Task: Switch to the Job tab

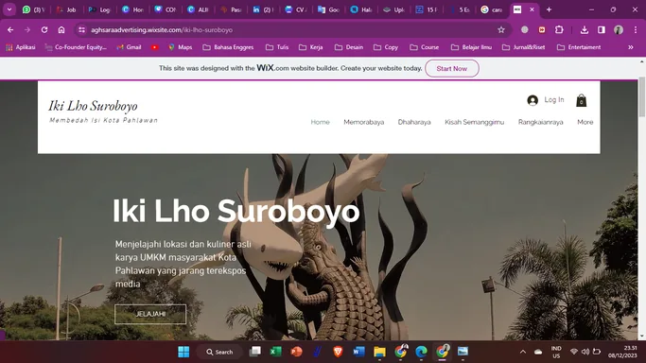Action: pos(67,9)
